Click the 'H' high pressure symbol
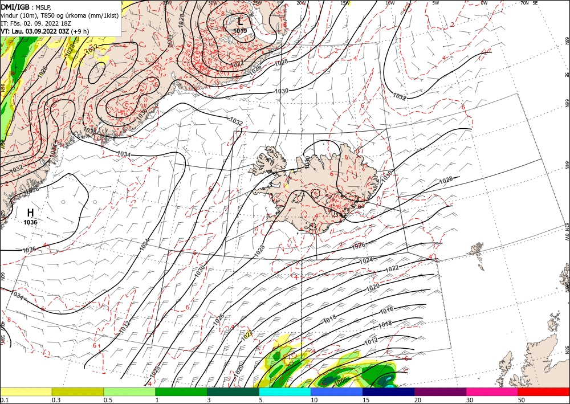The image size is (570, 404). coord(31,213)
